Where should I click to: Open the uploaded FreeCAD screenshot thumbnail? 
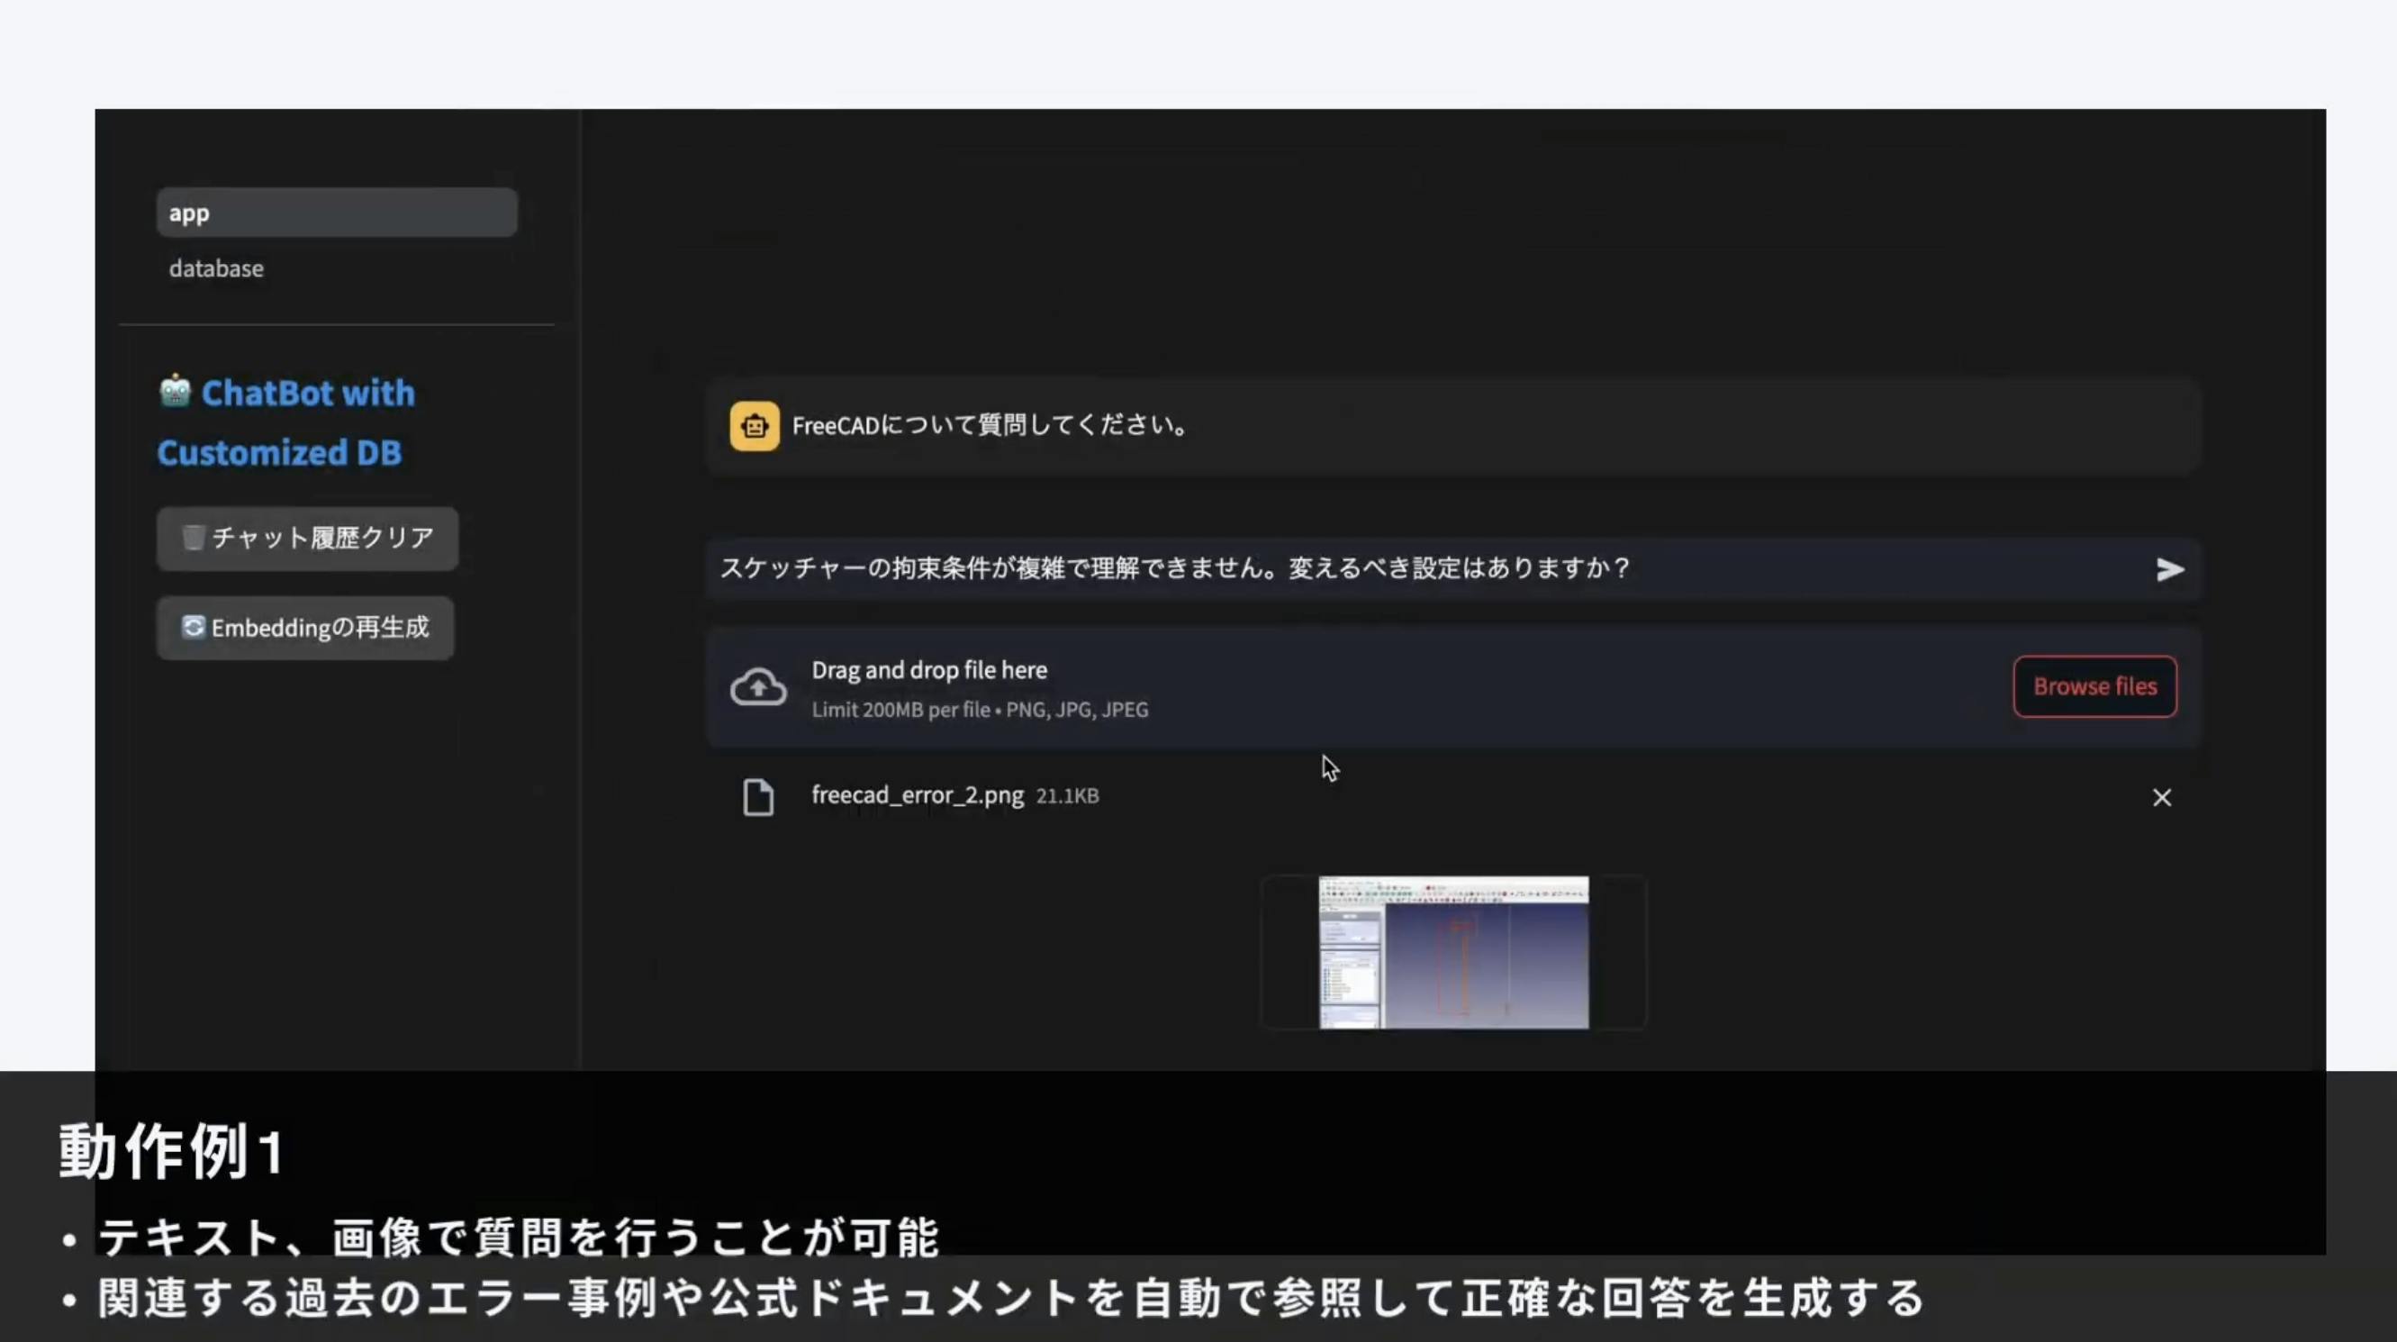pyautogui.click(x=1452, y=952)
